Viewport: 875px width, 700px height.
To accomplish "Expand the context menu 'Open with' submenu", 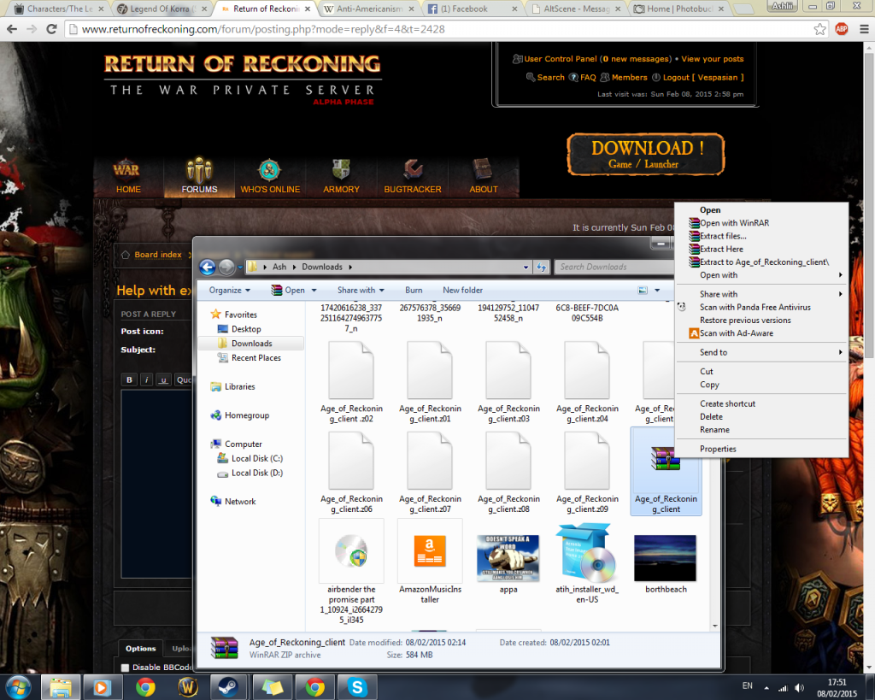I will [762, 275].
